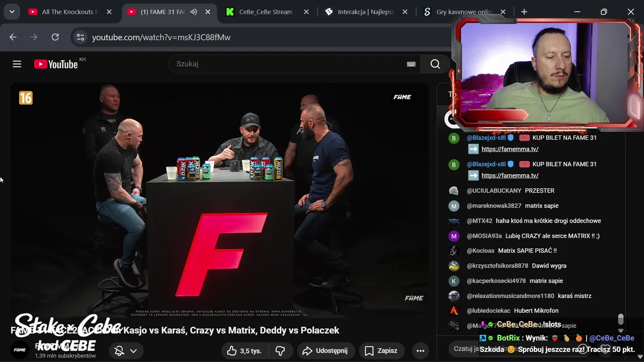This screenshot has width=644, height=362.
Task: Like the video (3,5 tys.)
Action: pyautogui.click(x=245, y=350)
